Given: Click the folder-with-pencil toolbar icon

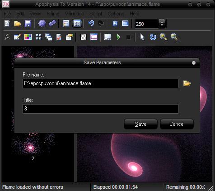Looking at the screenshot, I should tap(70, 37).
